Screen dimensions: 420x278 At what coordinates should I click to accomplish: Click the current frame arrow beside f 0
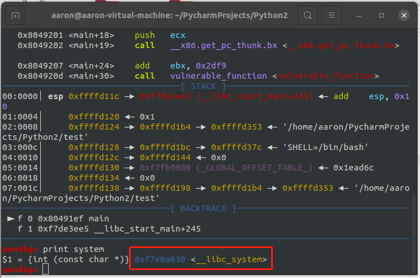click(11, 219)
